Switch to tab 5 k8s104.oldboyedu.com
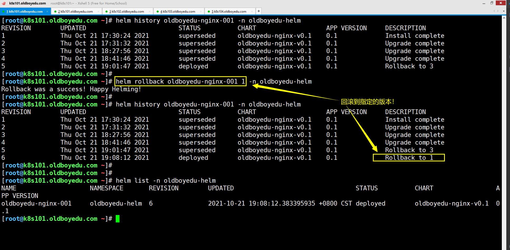Image resolution: width=510 pixels, height=250 pixels. coord(229,12)
